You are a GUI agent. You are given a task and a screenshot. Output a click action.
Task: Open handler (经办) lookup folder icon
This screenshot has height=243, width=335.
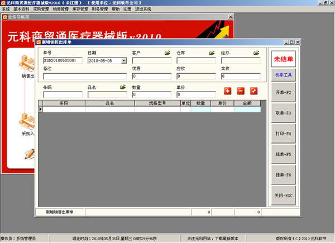pyautogui.click(x=256, y=53)
